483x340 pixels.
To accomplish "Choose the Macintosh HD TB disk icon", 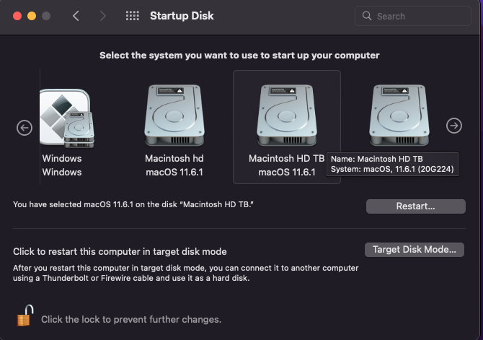I will coord(286,115).
